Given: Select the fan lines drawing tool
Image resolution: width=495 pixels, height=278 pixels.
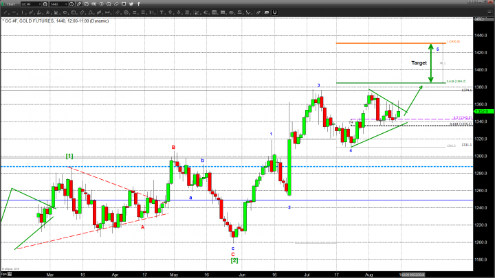Looking at the screenshot, I should click(x=56, y=12).
